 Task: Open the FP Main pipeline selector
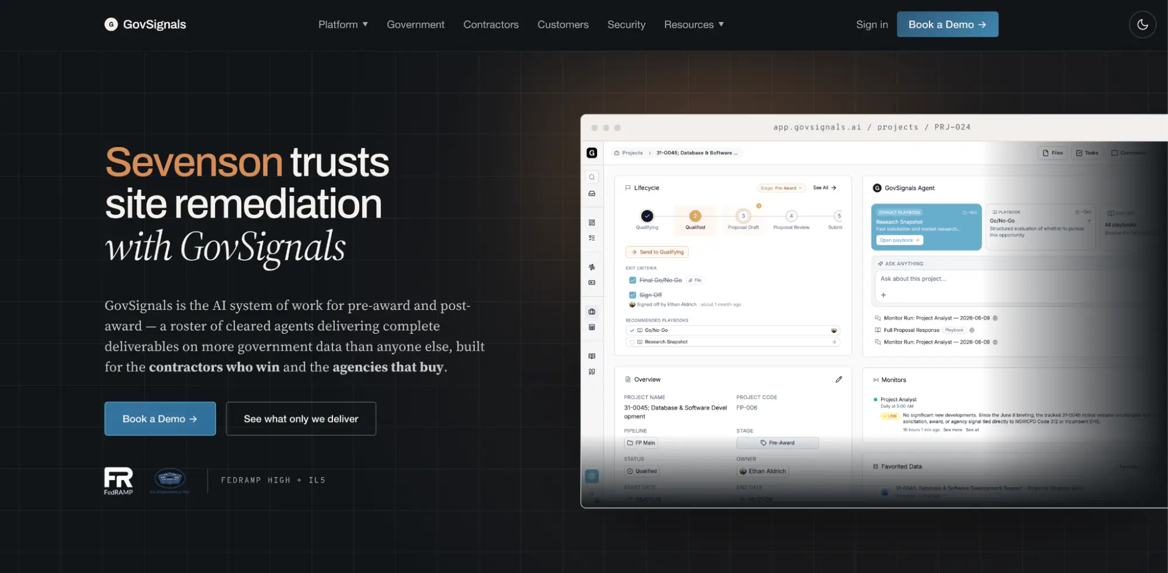click(641, 443)
